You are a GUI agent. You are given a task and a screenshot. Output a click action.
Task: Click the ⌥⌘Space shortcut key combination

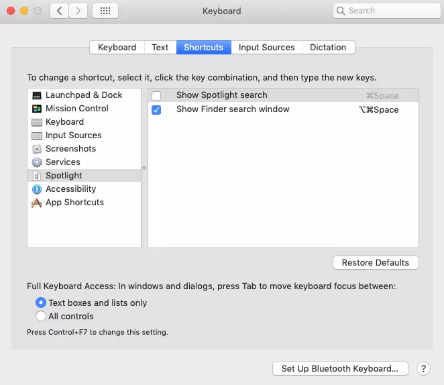pos(378,110)
